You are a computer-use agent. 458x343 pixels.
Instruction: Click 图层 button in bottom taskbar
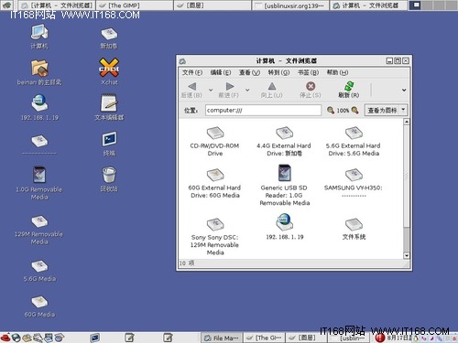[306, 338]
